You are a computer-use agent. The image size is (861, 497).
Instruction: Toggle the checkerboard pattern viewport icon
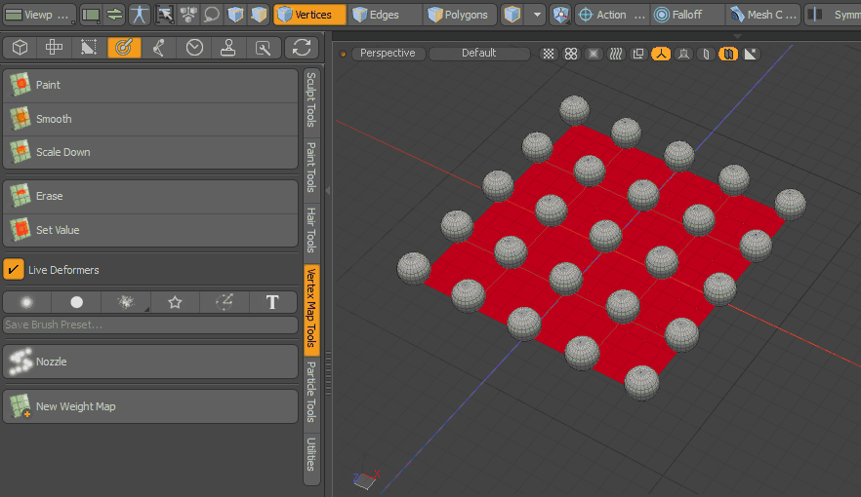click(549, 54)
